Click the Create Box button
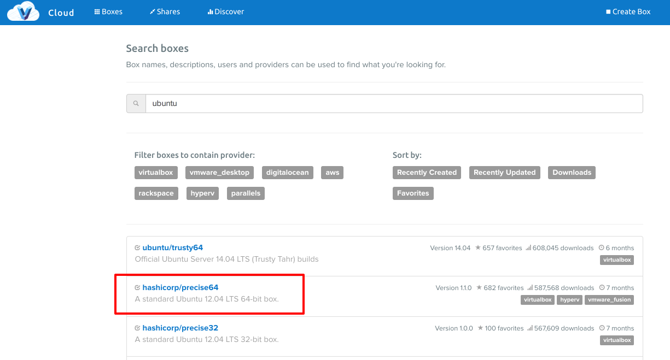 (628, 11)
